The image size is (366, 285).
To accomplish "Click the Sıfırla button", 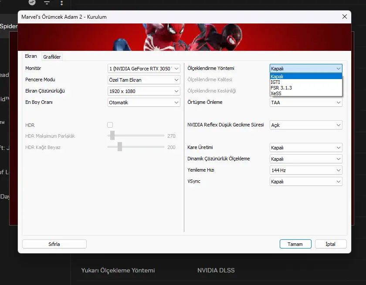I will click(54, 244).
